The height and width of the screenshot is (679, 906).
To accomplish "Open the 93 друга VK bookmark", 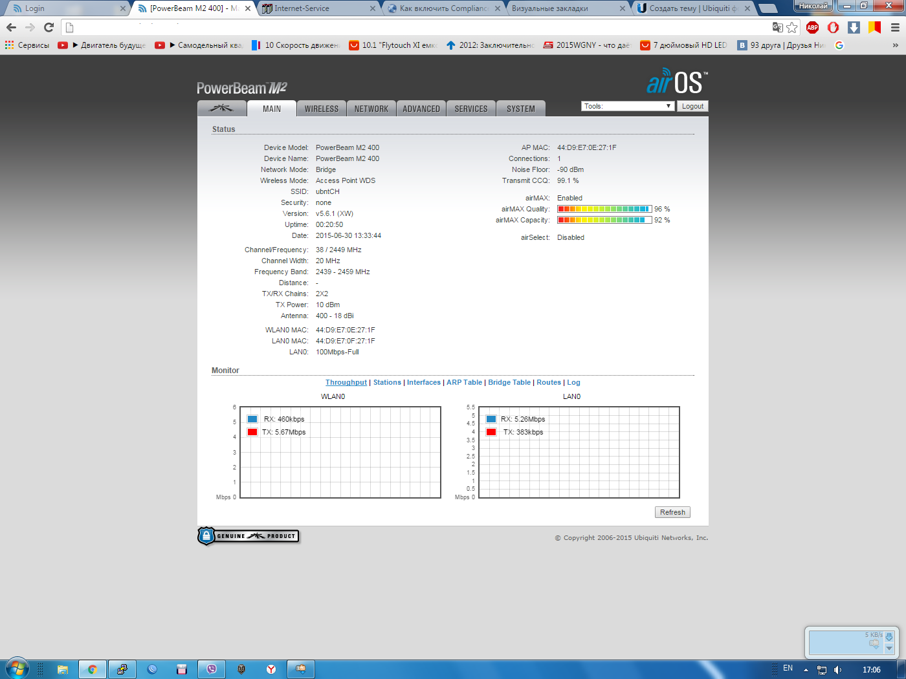I will 782,45.
